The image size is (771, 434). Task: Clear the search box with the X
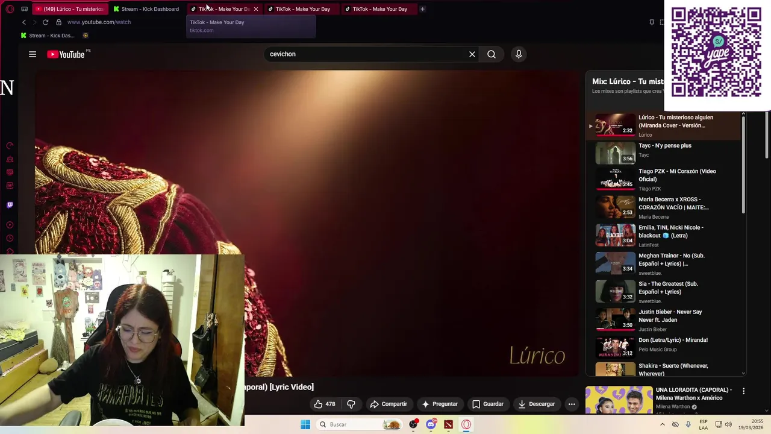(472, 54)
